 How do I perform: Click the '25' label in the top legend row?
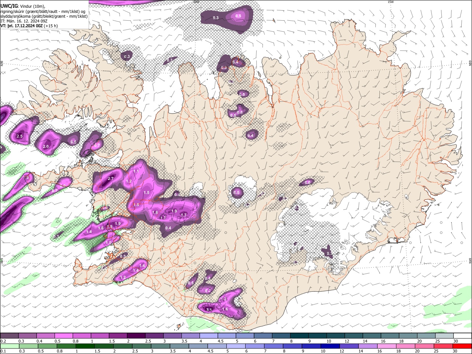point(438,341)
